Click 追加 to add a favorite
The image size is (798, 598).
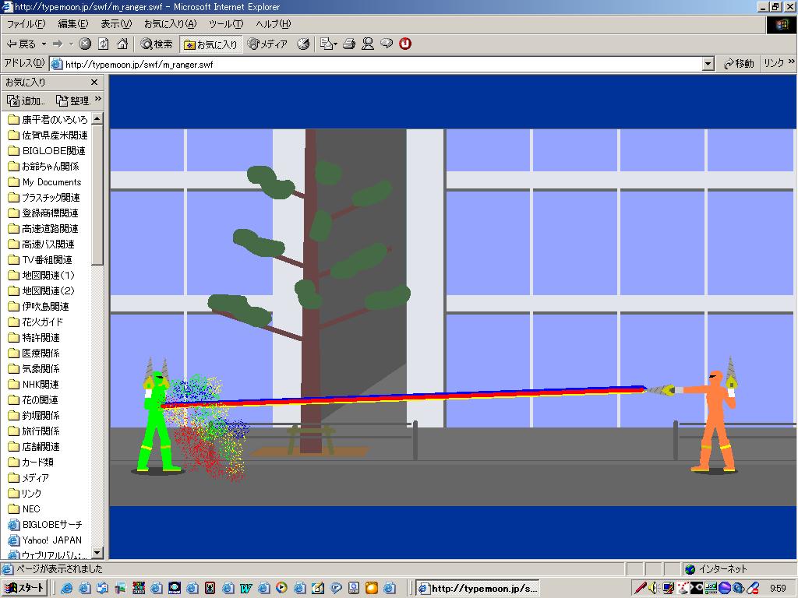26,100
